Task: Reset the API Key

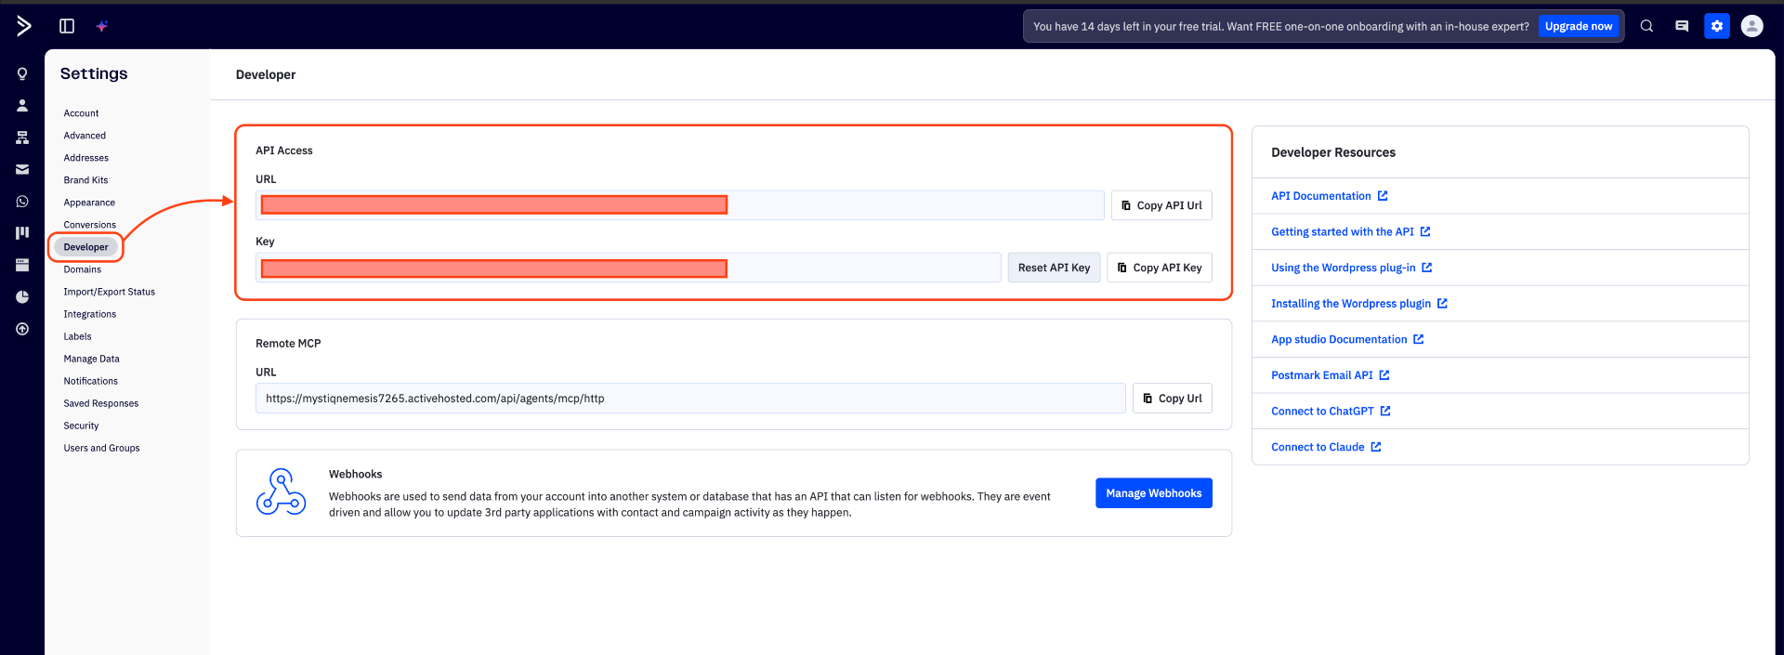Action: point(1055,268)
